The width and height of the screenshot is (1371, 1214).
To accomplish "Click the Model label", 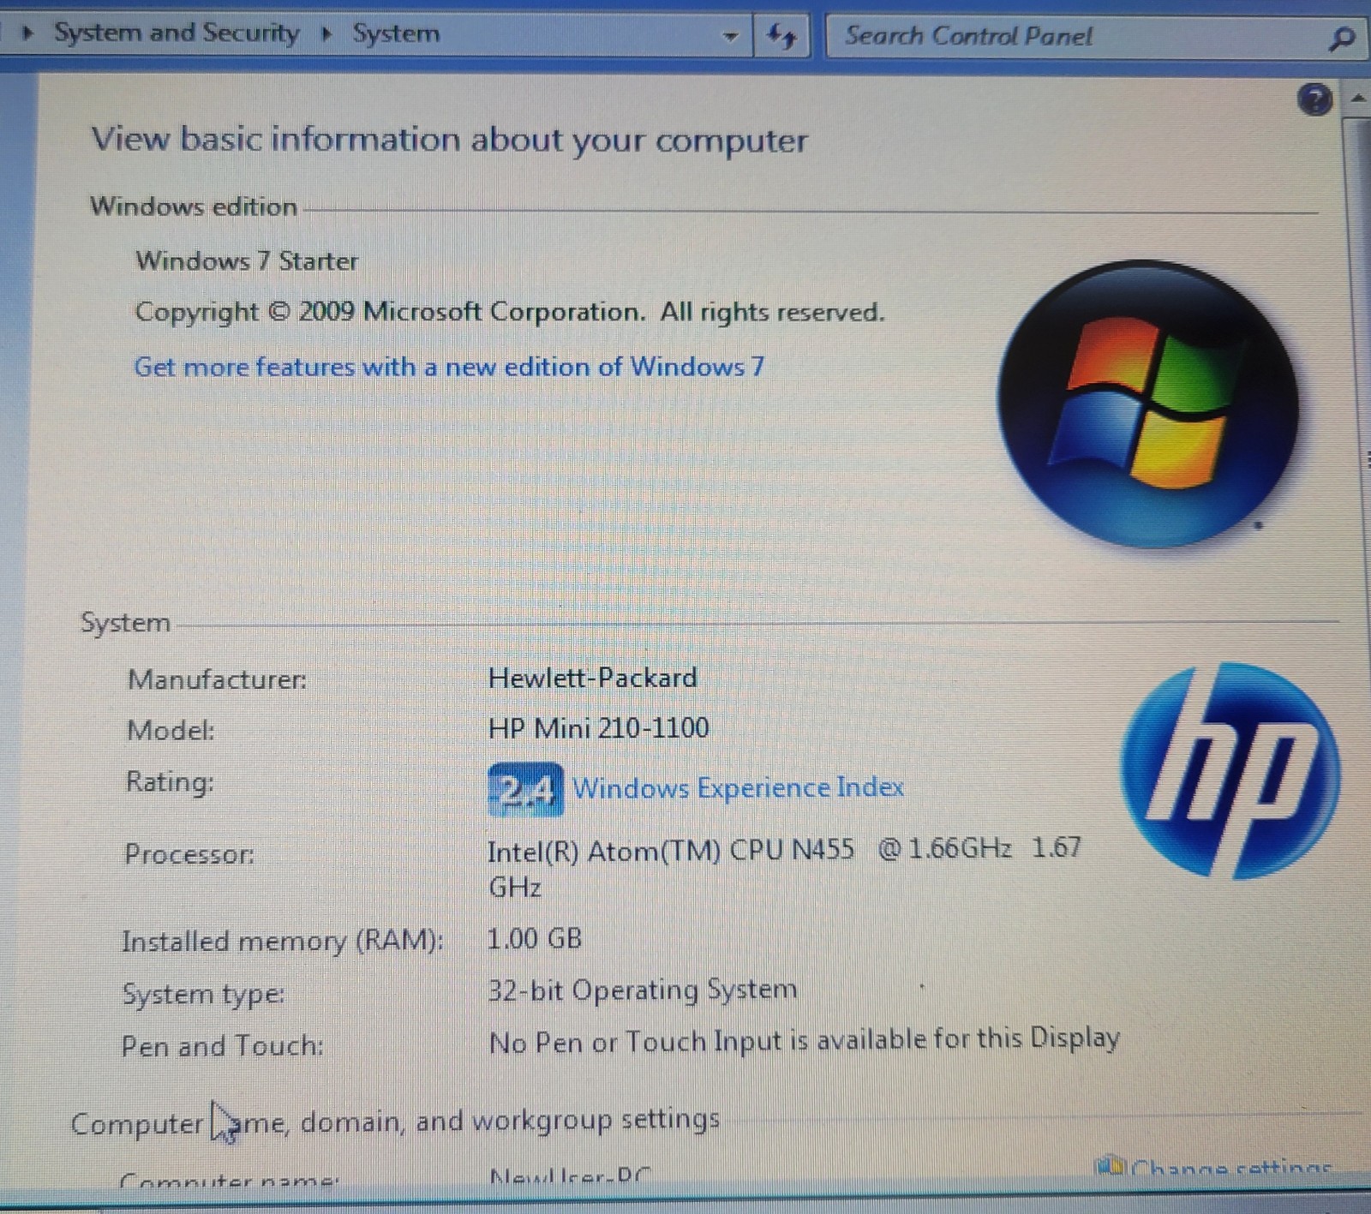I will [x=171, y=730].
